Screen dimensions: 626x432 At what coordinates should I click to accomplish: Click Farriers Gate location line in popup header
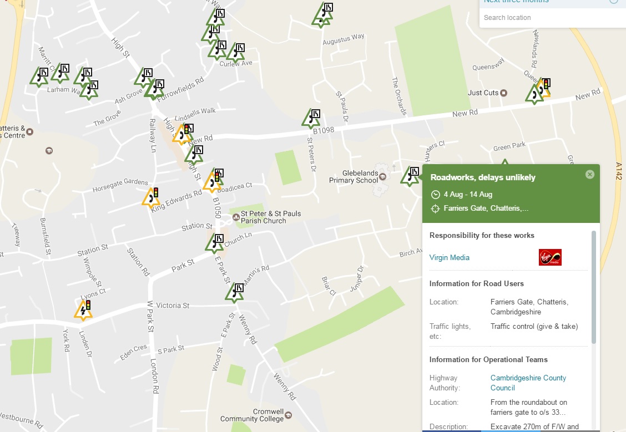[x=486, y=208]
